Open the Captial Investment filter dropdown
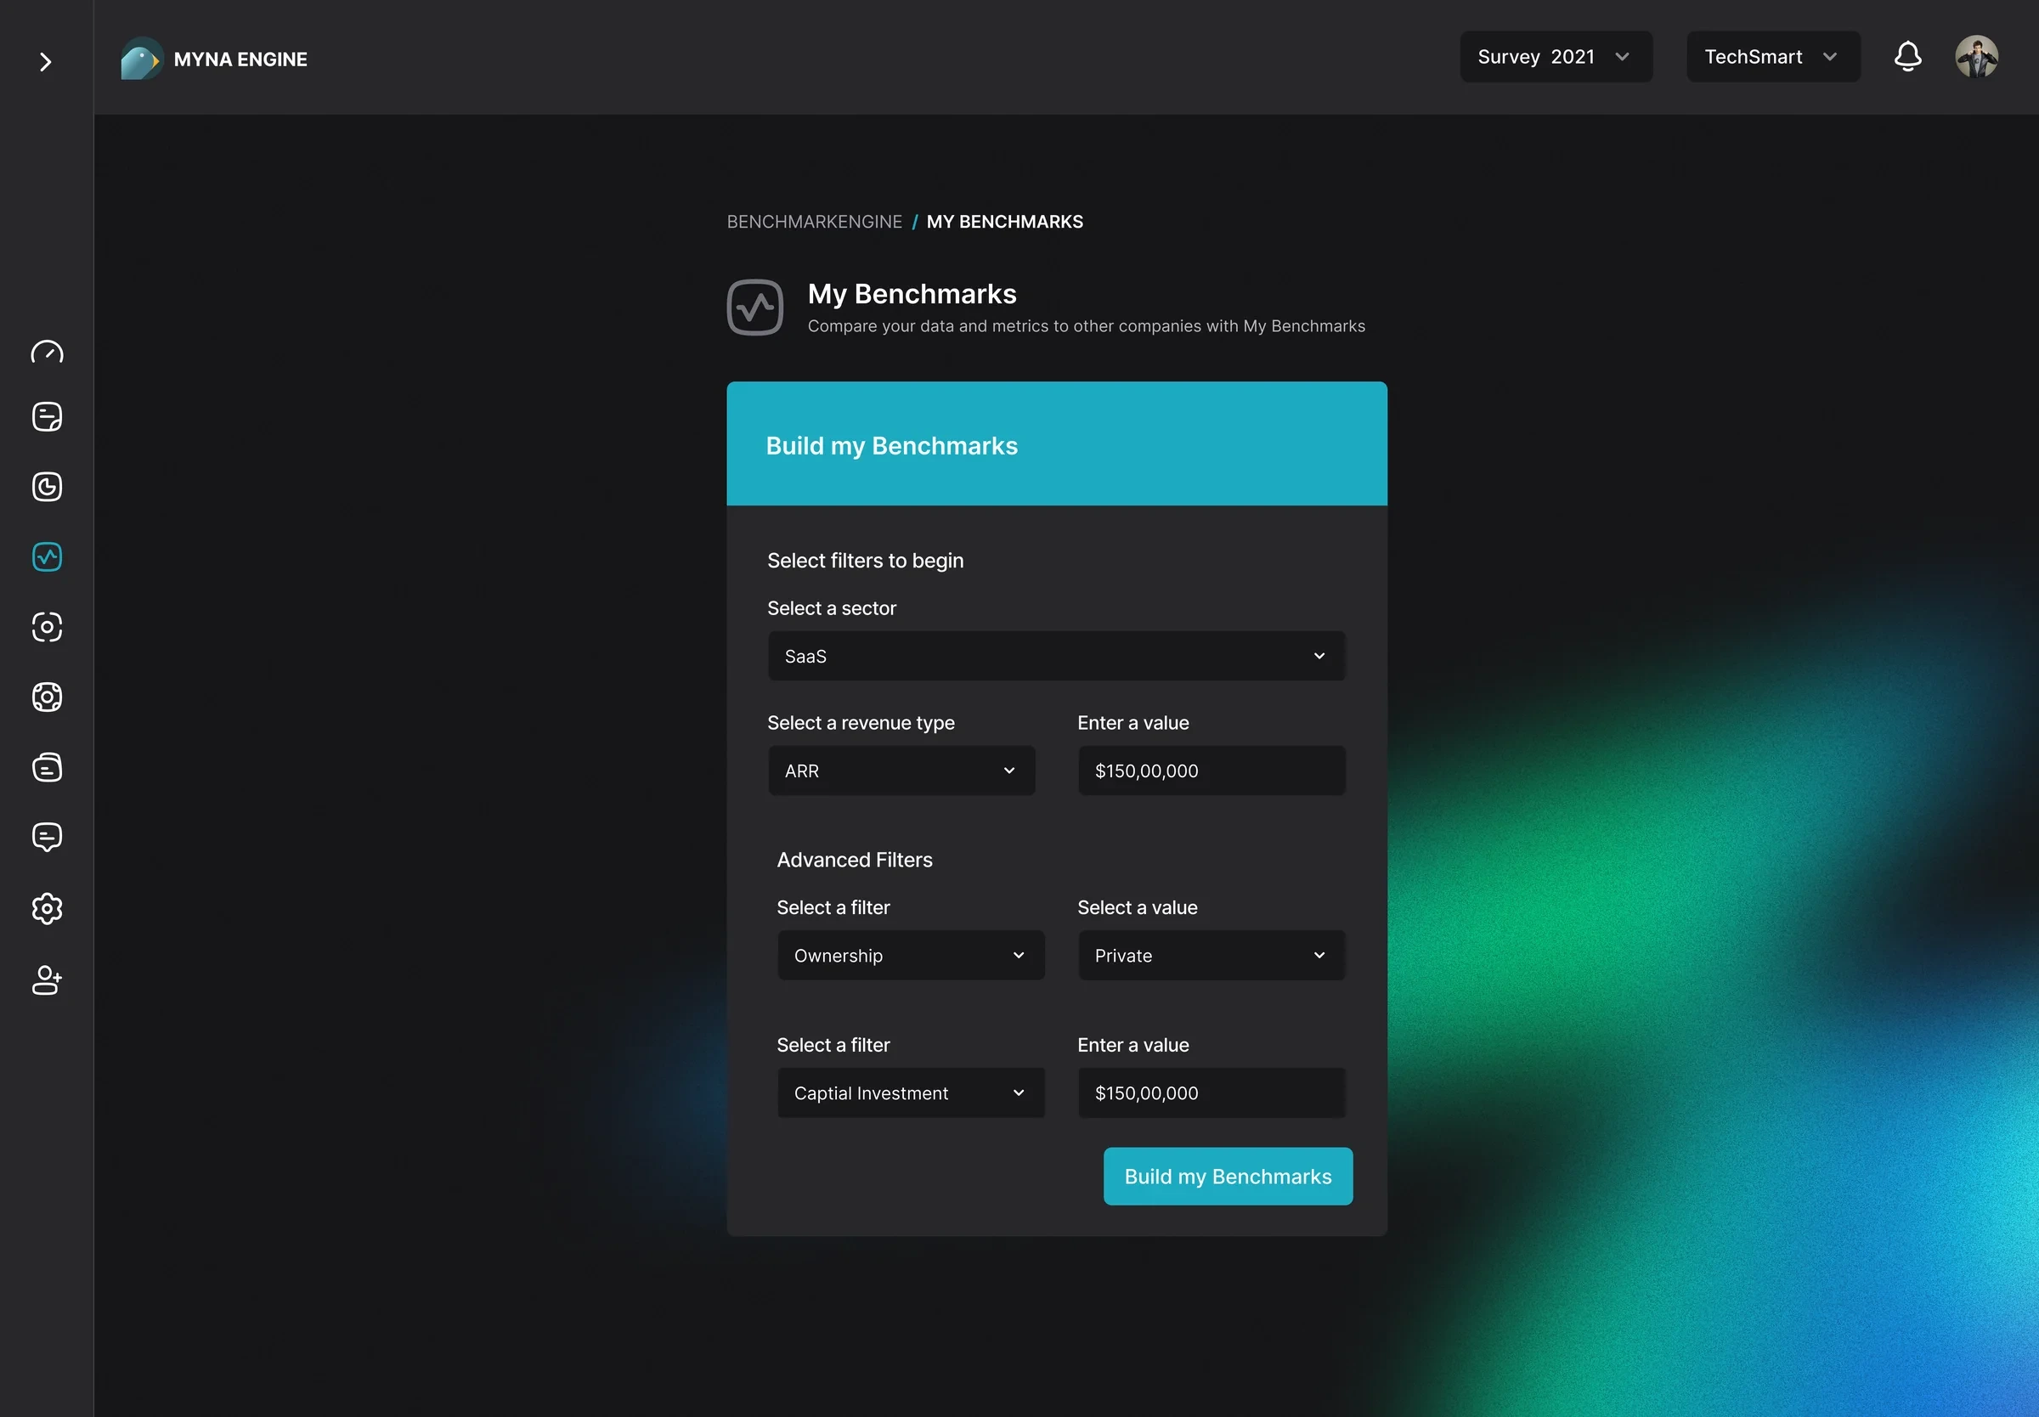 click(x=911, y=1093)
